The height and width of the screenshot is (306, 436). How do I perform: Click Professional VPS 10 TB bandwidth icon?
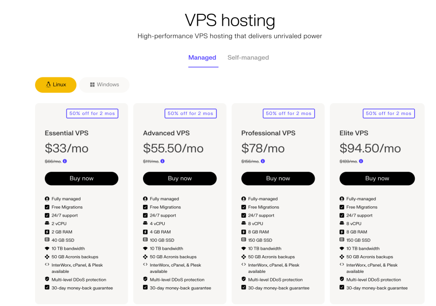pyautogui.click(x=244, y=248)
